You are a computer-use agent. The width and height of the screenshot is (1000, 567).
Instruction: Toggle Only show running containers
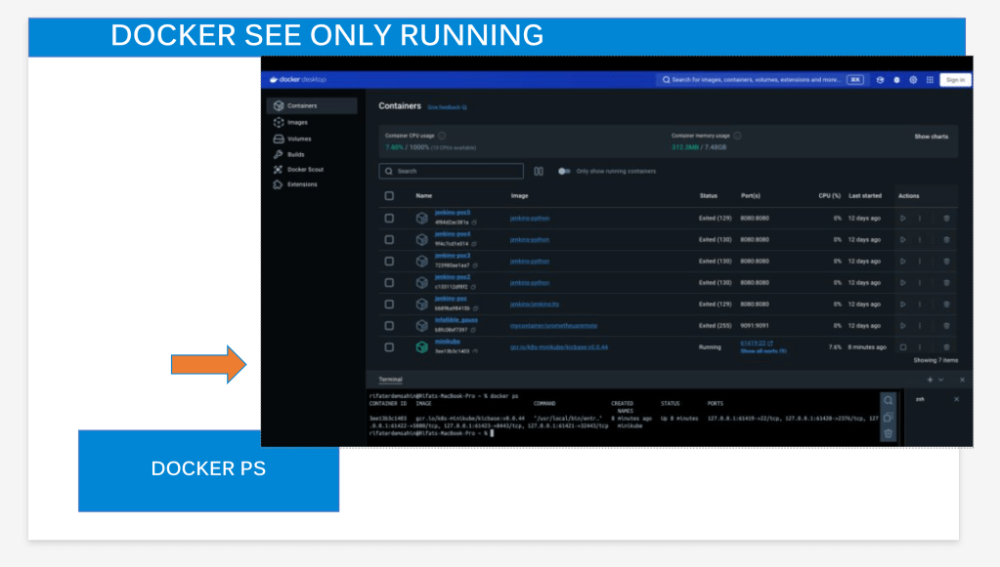pos(564,171)
